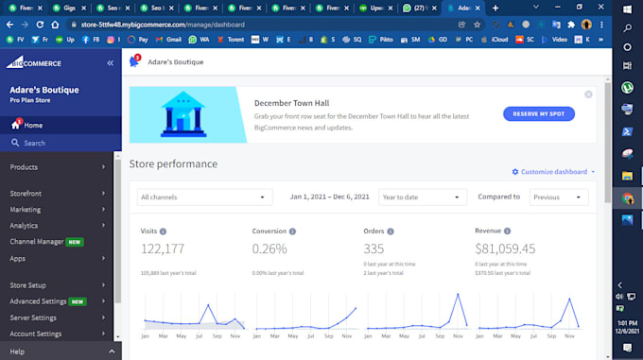
Task: Click the $81,059.45 revenue value
Action: pyautogui.click(x=505, y=249)
